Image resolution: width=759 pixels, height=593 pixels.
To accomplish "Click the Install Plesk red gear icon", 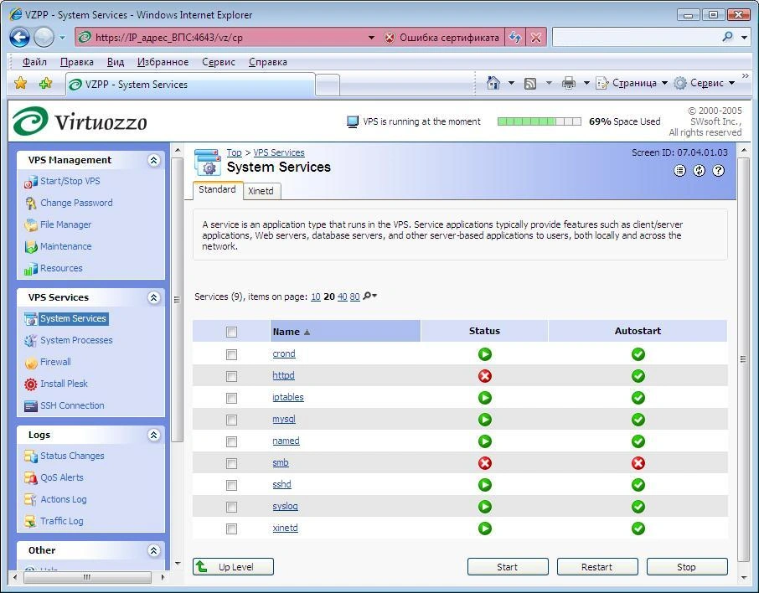I will pos(30,384).
